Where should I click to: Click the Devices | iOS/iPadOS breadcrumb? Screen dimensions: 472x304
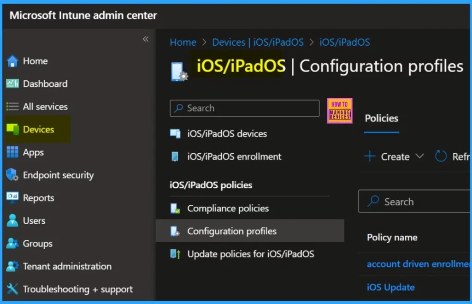258,42
